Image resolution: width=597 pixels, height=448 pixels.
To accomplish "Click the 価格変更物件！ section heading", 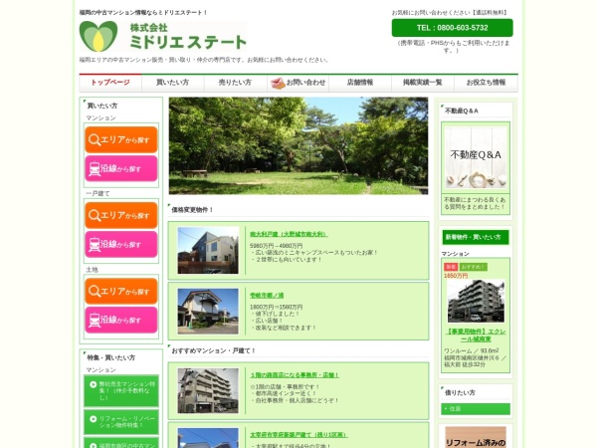I will tap(192, 210).
